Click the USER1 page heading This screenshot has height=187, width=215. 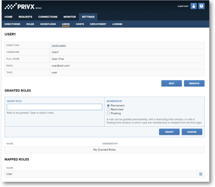click(10, 34)
